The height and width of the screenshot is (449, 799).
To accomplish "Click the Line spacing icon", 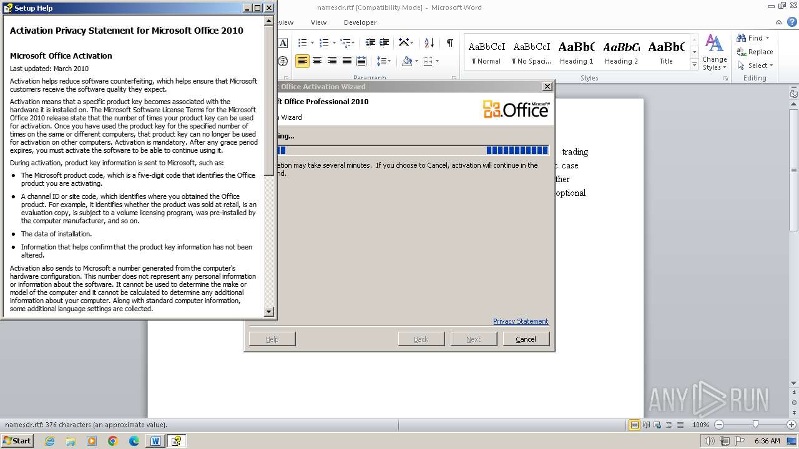I will (x=381, y=61).
